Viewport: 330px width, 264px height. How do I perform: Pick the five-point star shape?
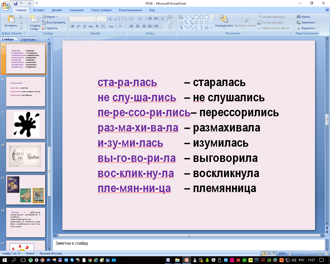[207, 28]
